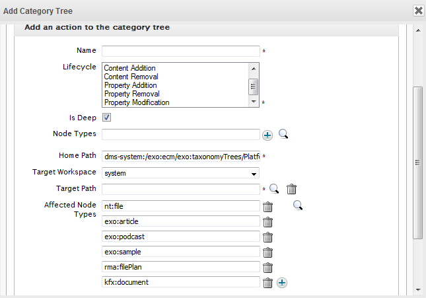426x298 pixels.
Task: Select Property Modification lifecycle option
Action: pos(137,102)
